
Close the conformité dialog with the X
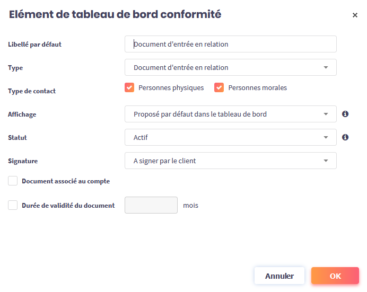(355, 15)
